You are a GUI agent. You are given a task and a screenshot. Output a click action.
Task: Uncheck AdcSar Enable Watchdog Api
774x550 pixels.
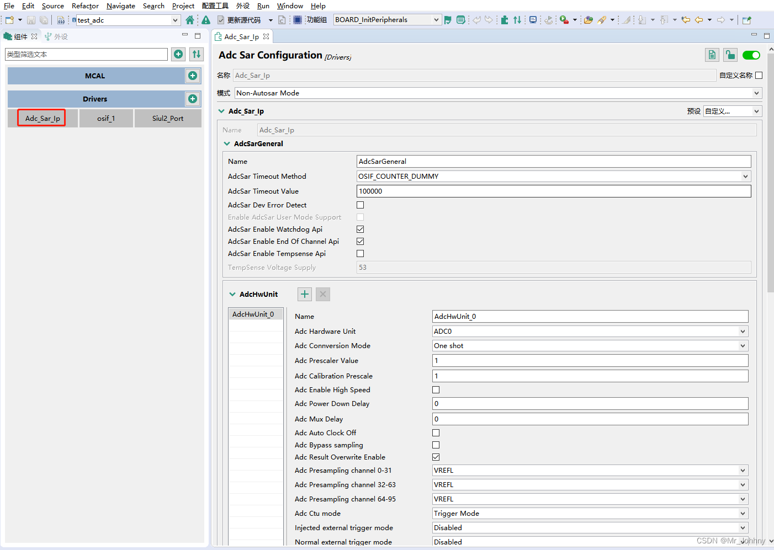point(361,229)
